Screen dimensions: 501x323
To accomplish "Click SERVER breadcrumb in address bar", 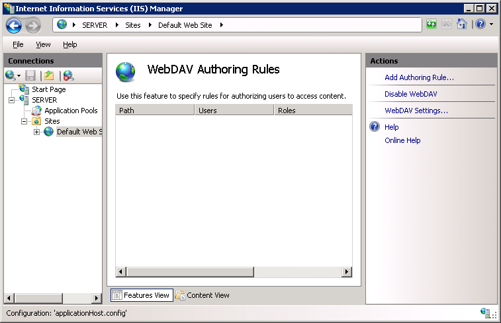I will pyautogui.click(x=95, y=25).
